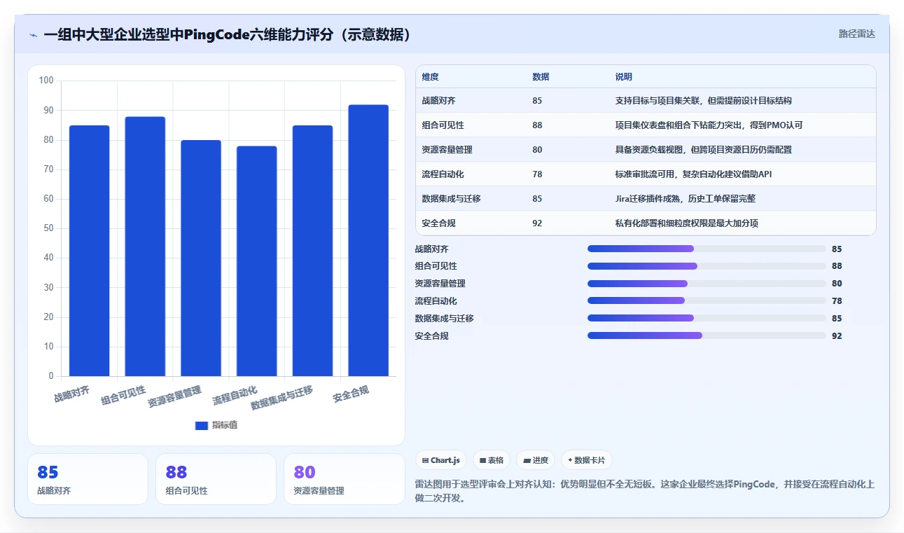The image size is (904, 533).
Task: Click table value 92 for 安全合规
Action: tap(537, 223)
